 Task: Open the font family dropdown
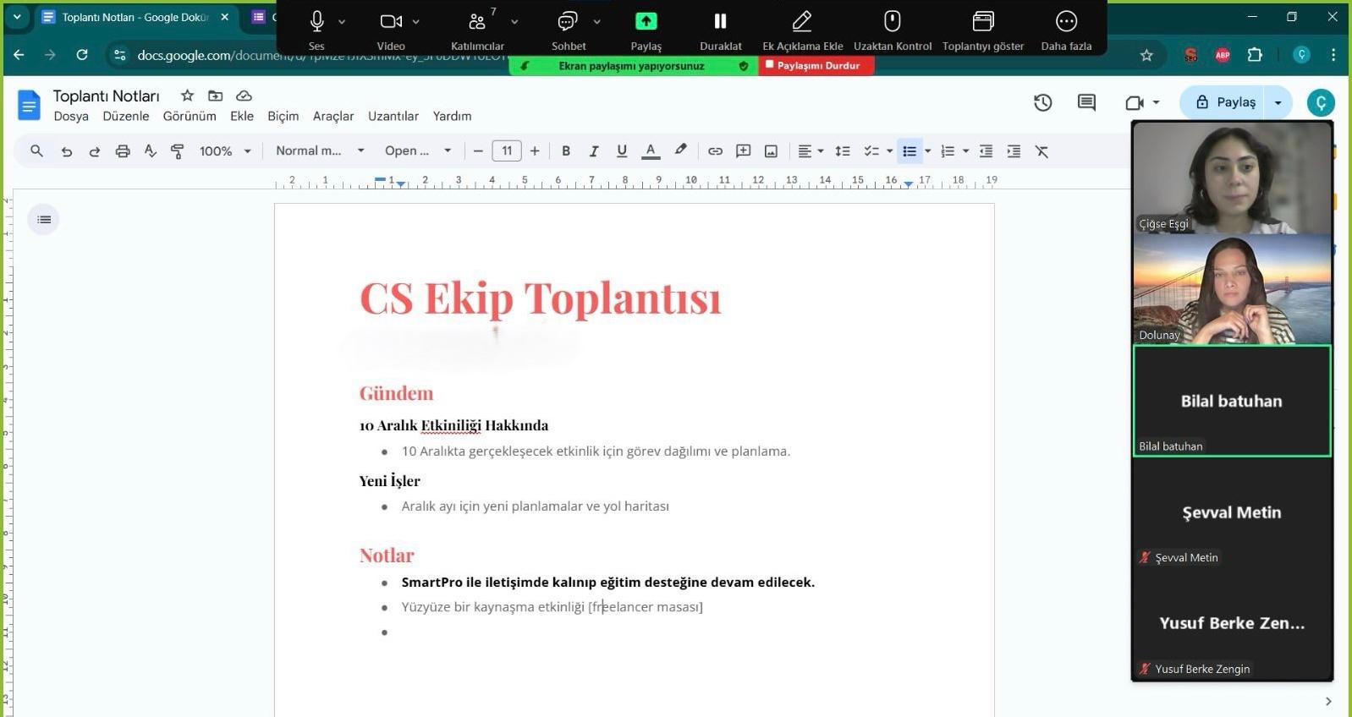tap(418, 151)
